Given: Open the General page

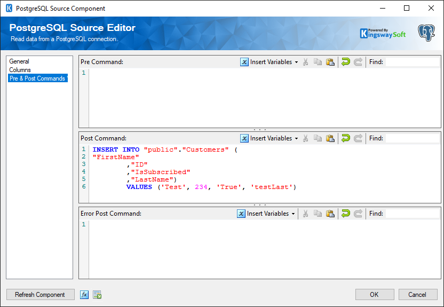Looking at the screenshot, I should (x=19, y=61).
